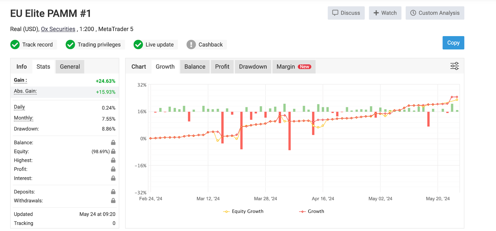Switch chart to the Balance tab
The height and width of the screenshot is (231, 496).
pyautogui.click(x=195, y=67)
